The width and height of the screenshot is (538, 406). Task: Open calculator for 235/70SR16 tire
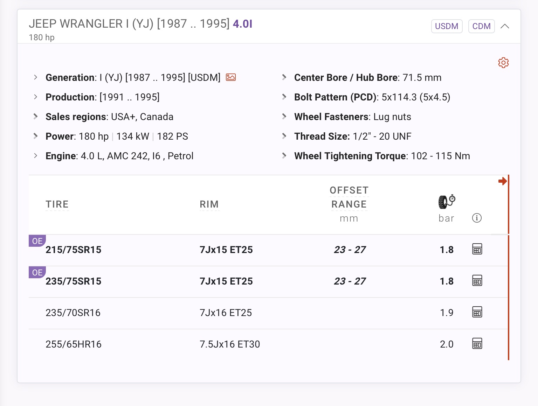pyautogui.click(x=477, y=312)
